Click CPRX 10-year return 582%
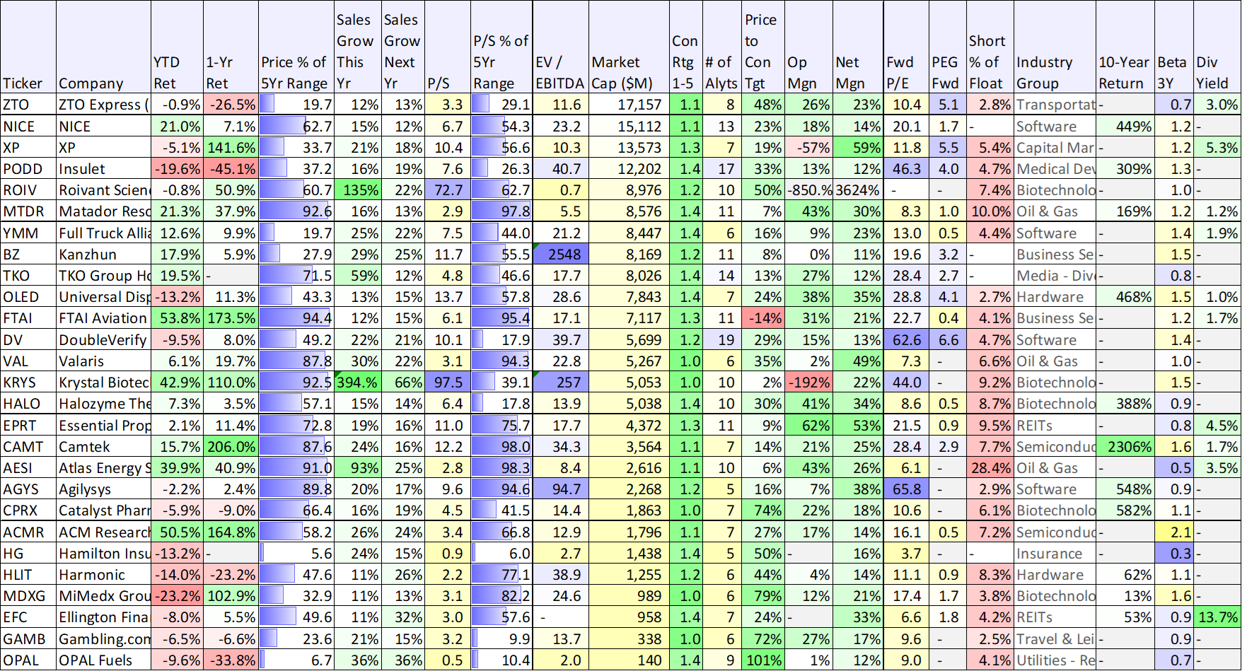The image size is (1242, 671). 1125,510
